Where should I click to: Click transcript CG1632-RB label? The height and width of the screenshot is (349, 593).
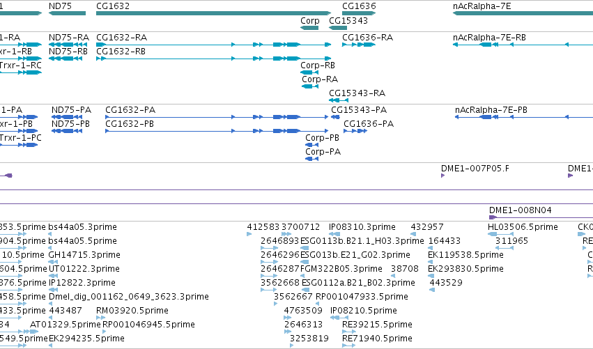(x=121, y=52)
